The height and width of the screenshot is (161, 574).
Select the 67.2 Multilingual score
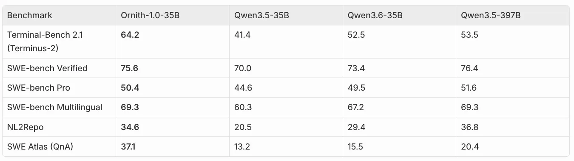click(x=356, y=107)
